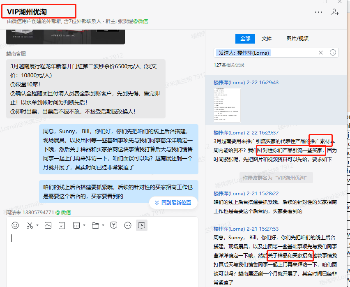
Task: Open the image attachment icon
Action: coord(48,225)
